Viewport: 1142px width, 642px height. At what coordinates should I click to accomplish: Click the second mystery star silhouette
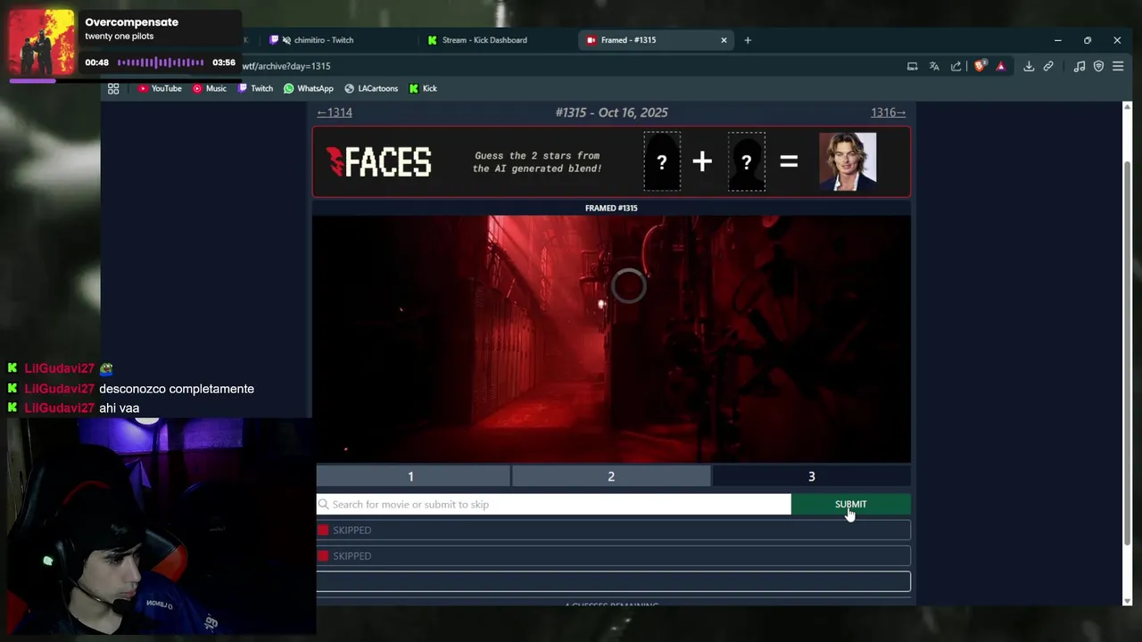tap(746, 161)
